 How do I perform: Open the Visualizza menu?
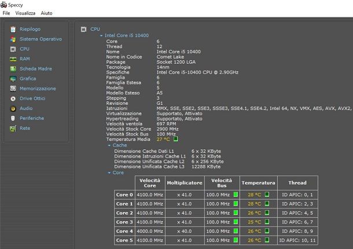click(x=25, y=13)
